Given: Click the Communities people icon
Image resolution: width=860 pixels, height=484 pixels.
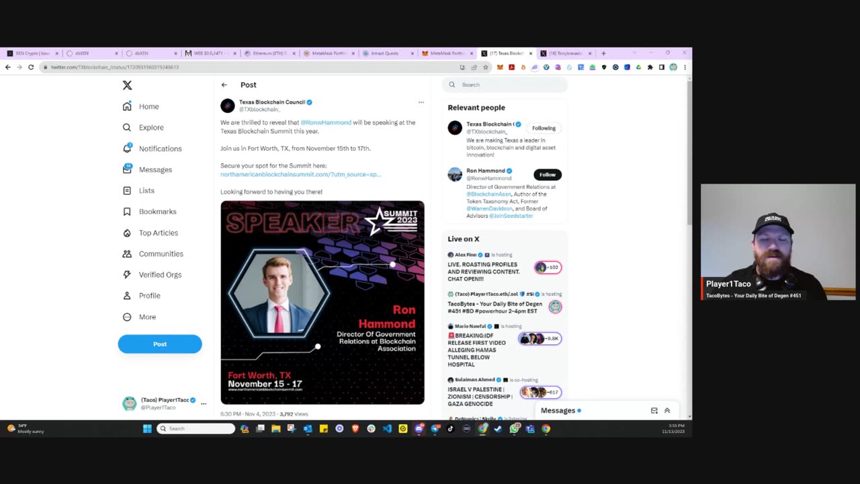Looking at the screenshot, I should (x=127, y=253).
